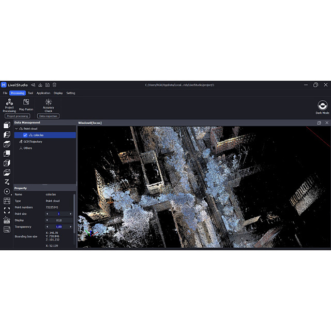Select second cube view icon in sidebar

(7, 134)
